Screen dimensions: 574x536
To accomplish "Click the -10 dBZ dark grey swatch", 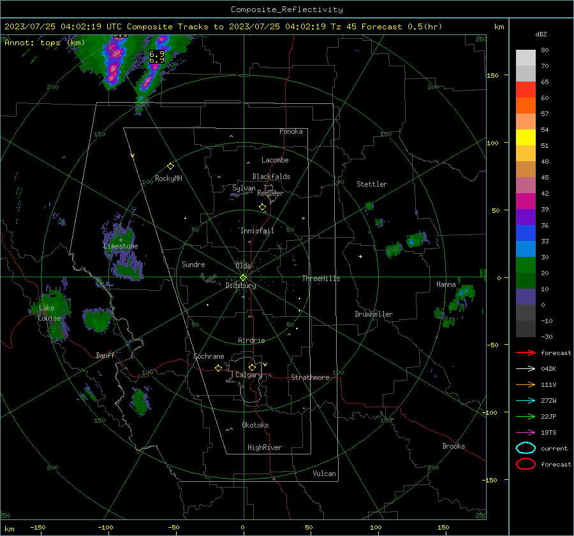I will pos(526,329).
